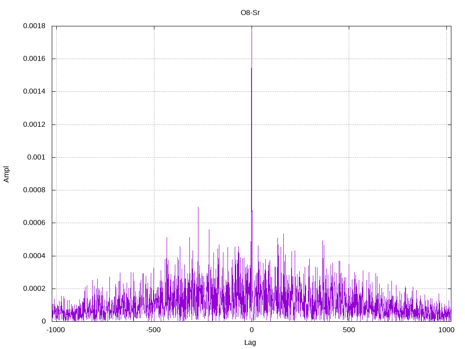Screen dimensions: 465x349
Task: Click the y-axis value 0.0016
Action: (x=35, y=59)
